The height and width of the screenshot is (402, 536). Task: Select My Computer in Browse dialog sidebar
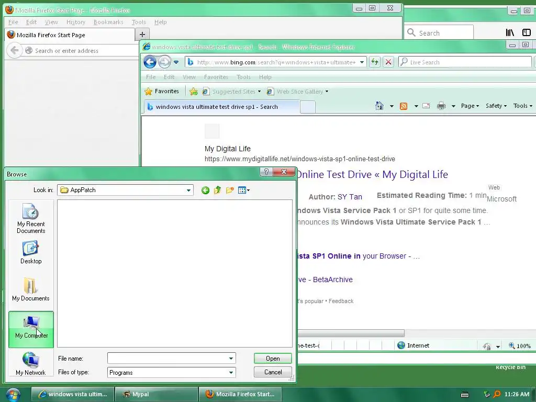(x=31, y=329)
